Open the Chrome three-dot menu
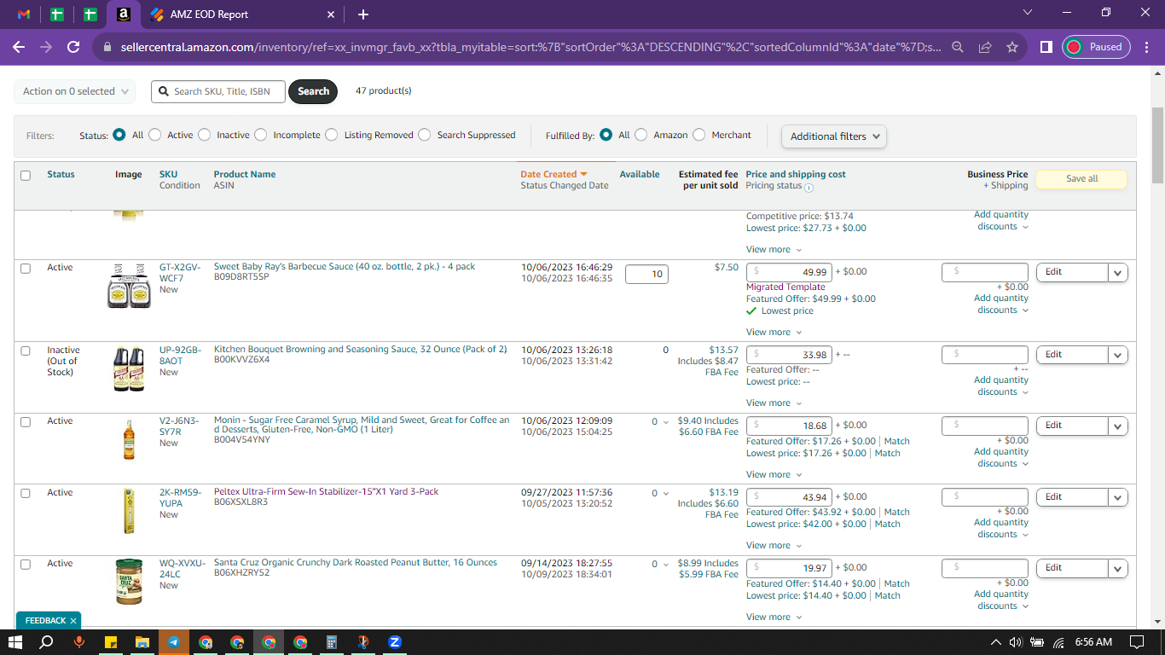 (x=1145, y=48)
